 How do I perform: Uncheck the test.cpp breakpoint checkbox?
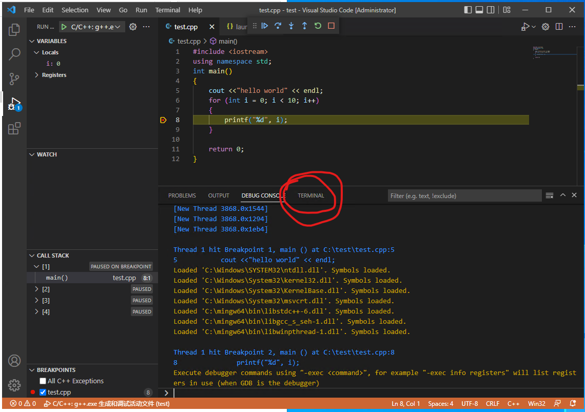tap(43, 393)
